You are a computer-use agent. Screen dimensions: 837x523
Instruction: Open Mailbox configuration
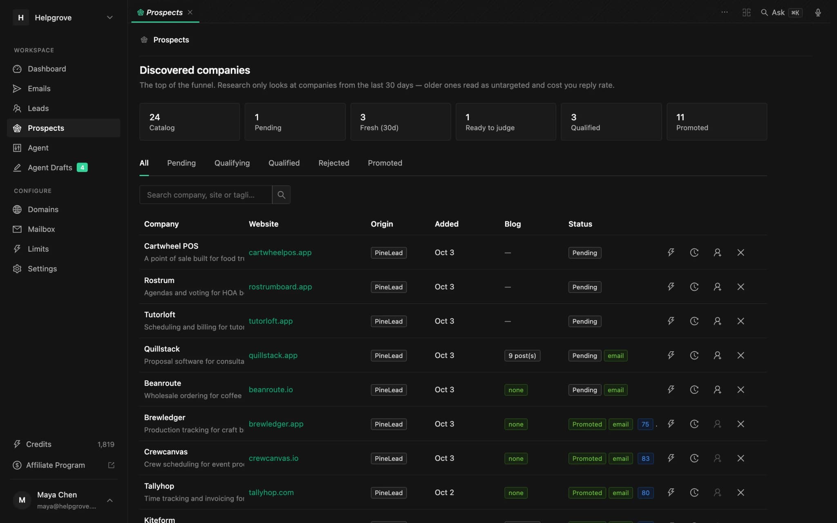(x=64, y=229)
